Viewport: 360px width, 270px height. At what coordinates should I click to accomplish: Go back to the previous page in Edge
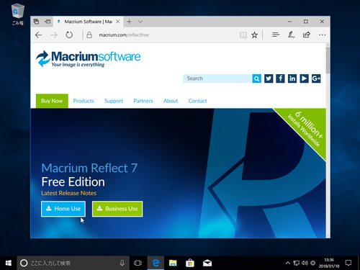pos(38,35)
